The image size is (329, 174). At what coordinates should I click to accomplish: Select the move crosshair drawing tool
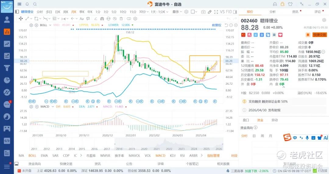coord(21,19)
